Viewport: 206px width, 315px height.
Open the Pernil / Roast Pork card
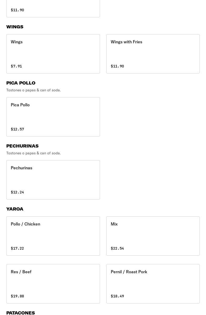coord(153,284)
